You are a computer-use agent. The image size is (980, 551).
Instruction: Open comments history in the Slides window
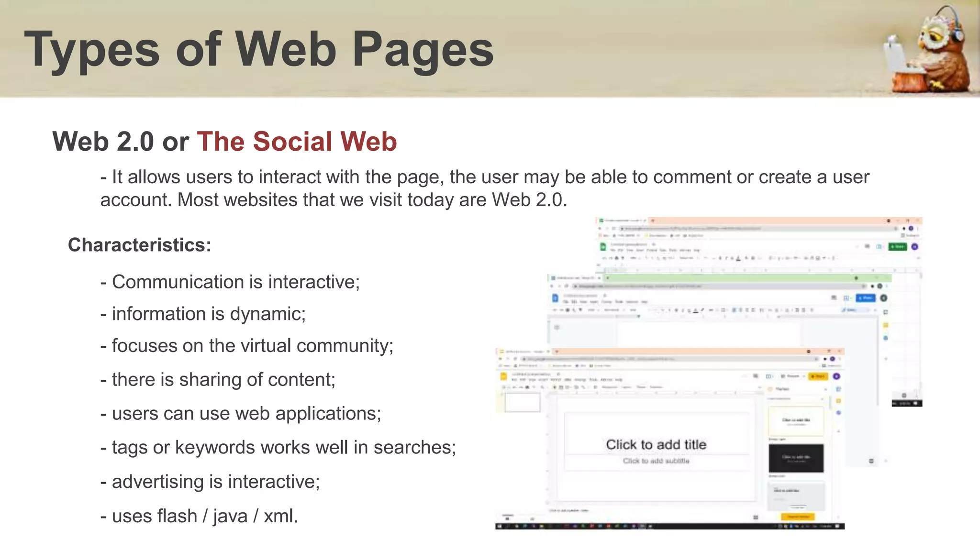coord(756,376)
